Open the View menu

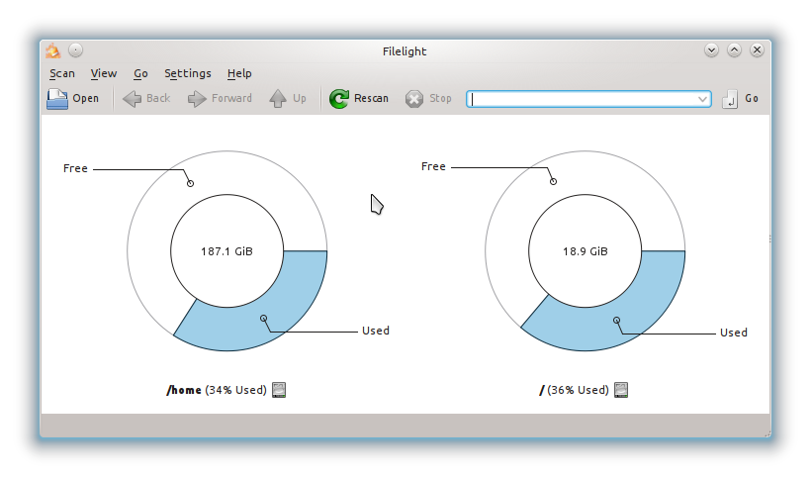[x=104, y=73]
